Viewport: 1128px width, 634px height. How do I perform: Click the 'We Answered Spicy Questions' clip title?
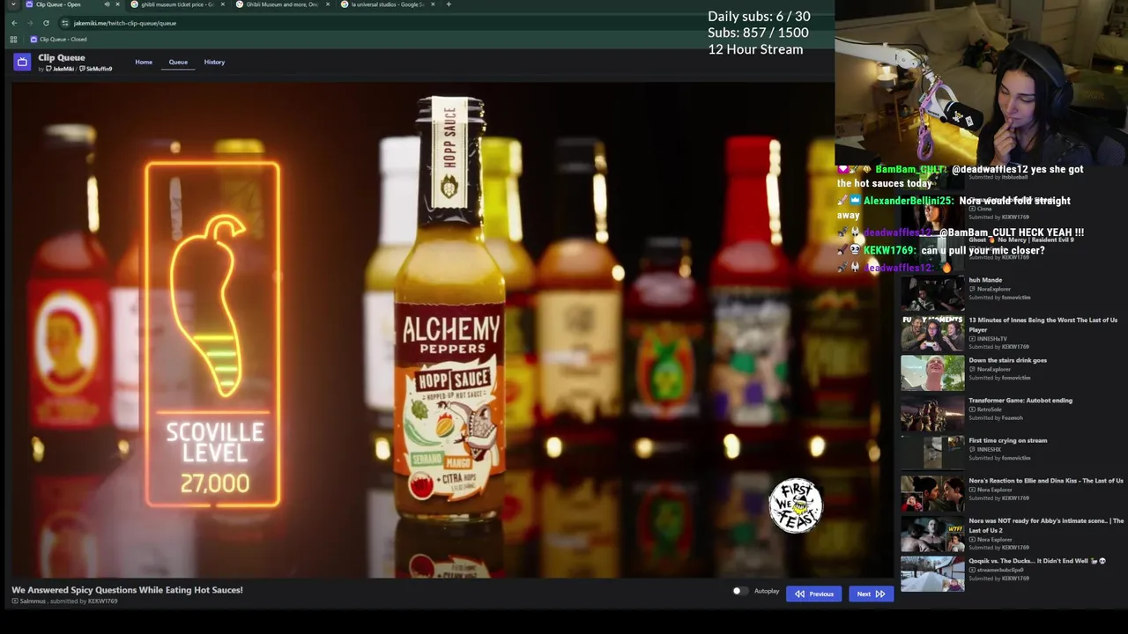[127, 590]
